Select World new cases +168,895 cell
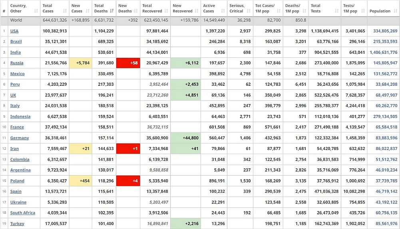 tap(80, 20)
